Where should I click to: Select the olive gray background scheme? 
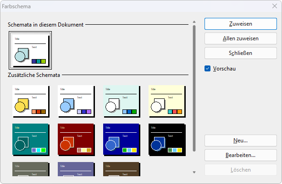coord(31,169)
